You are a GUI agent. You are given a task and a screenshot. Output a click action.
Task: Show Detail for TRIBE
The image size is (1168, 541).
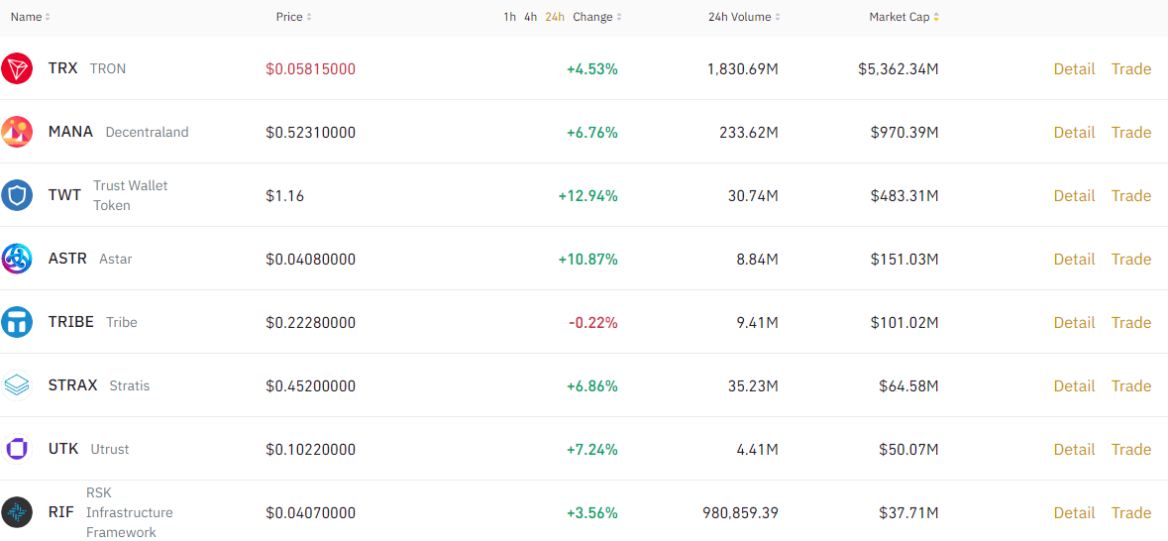coord(1074,322)
